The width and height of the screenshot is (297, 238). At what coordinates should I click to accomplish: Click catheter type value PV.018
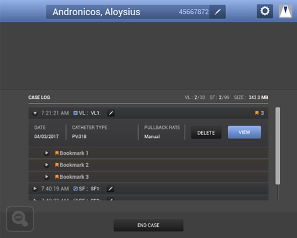tap(79, 136)
